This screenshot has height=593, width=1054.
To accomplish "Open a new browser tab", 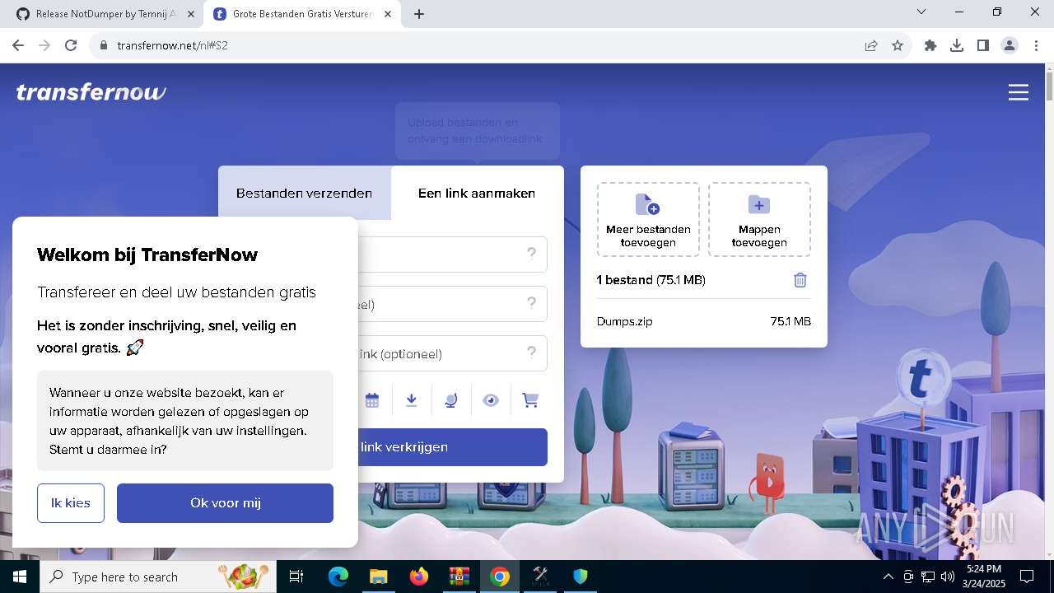I will click(x=419, y=14).
